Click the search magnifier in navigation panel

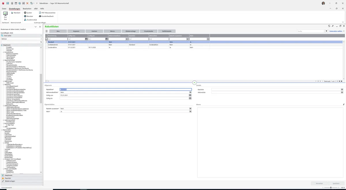point(41,42)
